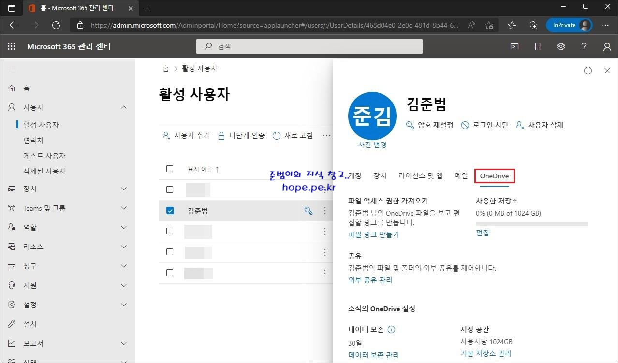Click the info icon next to 데이터 보존
Image resolution: width=618 pixels, height=363 pixels.
point(391,330)
